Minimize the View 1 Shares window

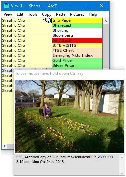point(71,6)
